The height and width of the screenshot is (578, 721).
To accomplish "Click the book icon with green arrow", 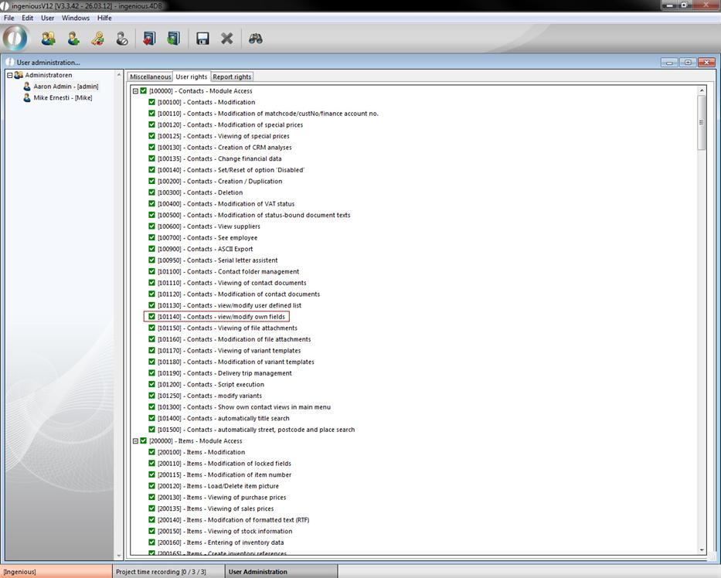I will 173,38.
